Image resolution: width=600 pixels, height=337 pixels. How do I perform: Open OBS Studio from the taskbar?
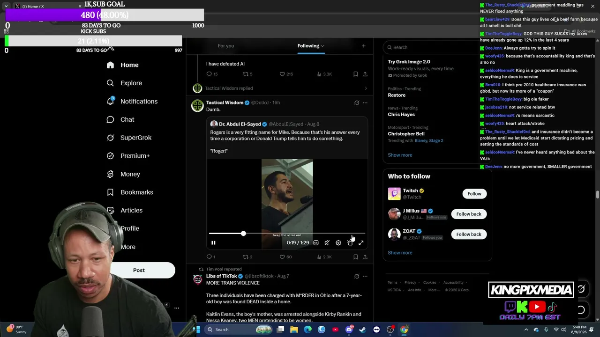pyautogui.click(x=390, y=330)
